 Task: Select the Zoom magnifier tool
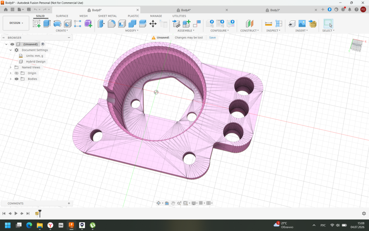point(179,203)
